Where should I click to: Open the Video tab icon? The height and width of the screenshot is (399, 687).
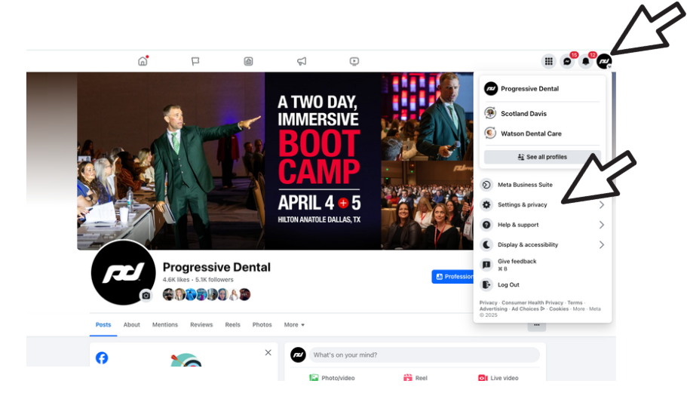click(354, 61)
